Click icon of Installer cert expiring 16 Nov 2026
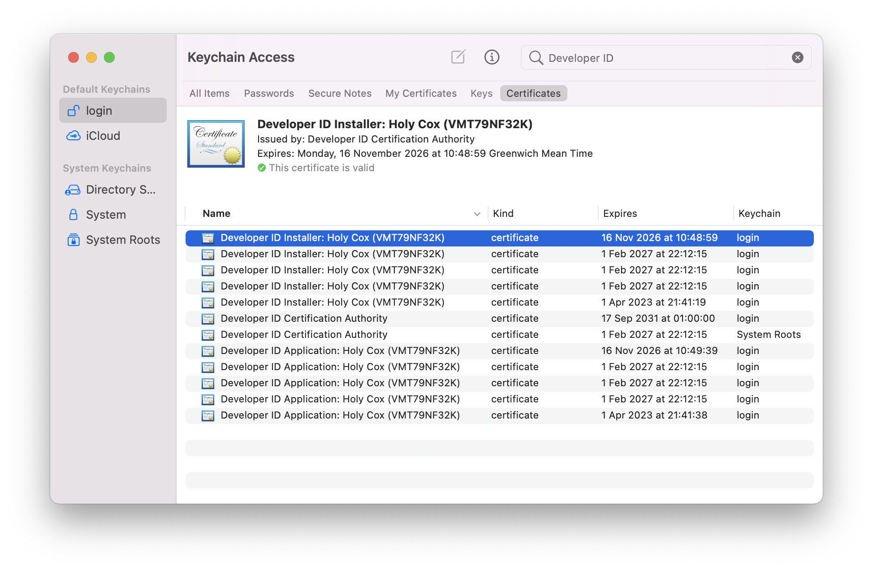 pyautogui.click(x=208, y=238)
